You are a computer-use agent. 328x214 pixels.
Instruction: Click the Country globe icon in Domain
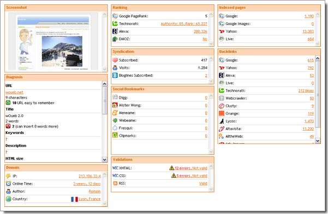coord(8,199)
